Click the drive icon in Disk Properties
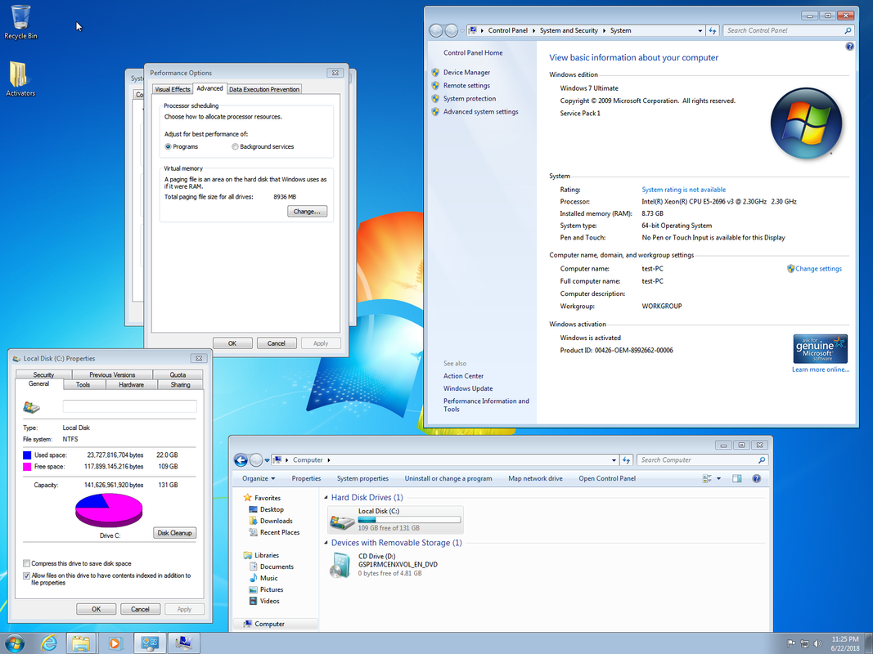The image size is (873, 654). 31,408
